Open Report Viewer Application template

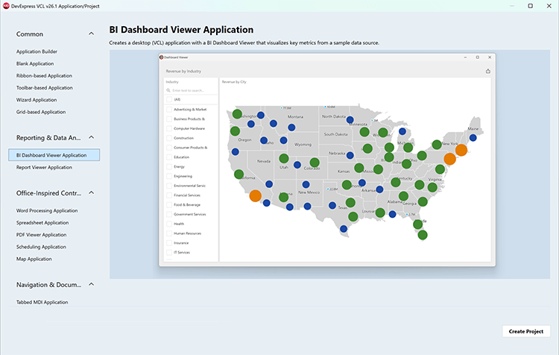pyautogui.click(x=44, y=167)
